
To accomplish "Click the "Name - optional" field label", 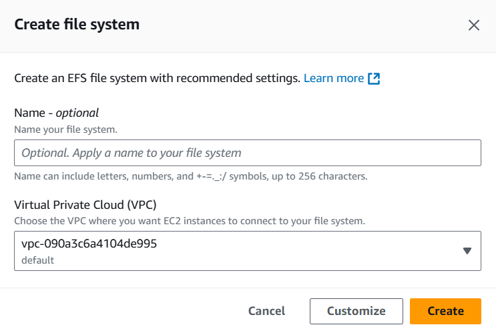I will (57, 113).
